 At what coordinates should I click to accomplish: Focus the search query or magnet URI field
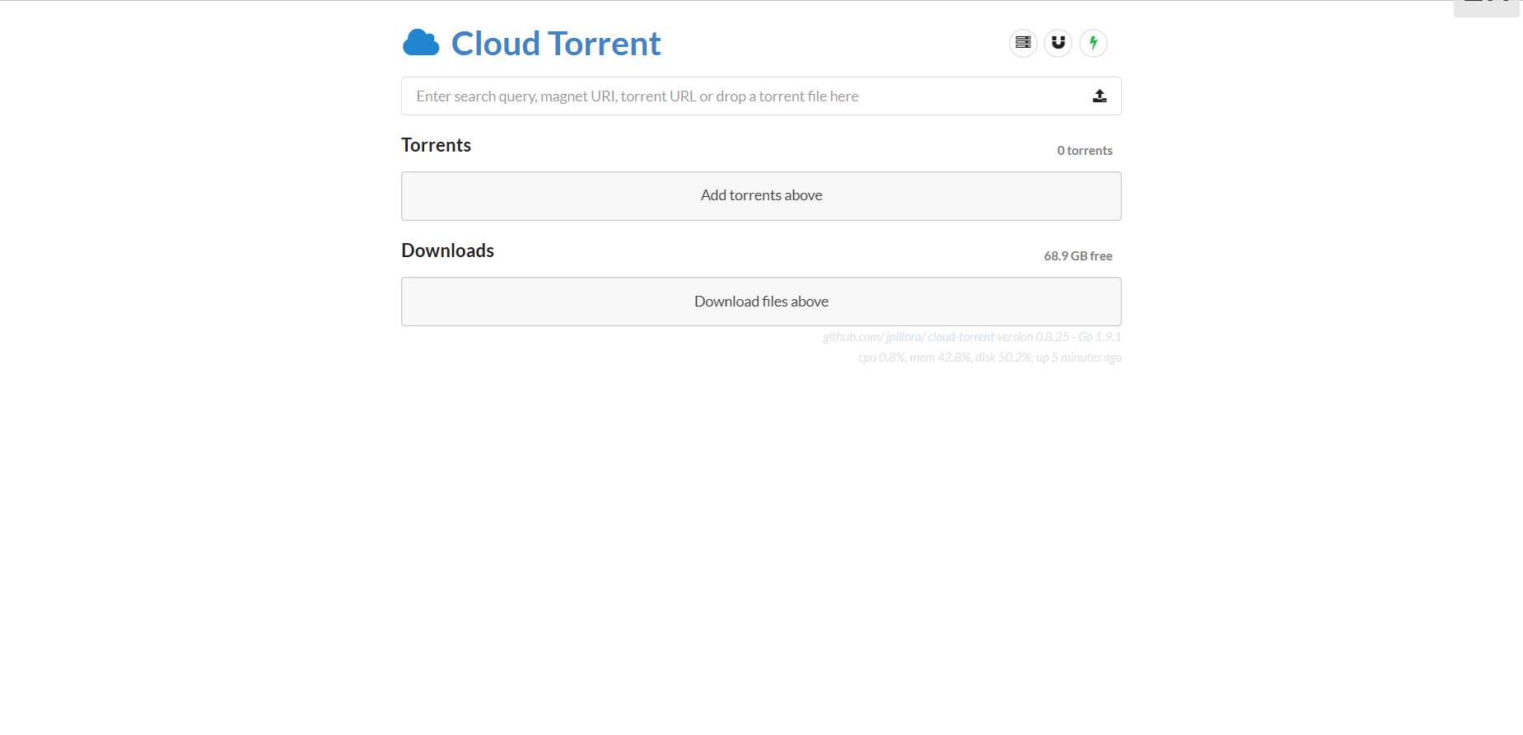pyautogui.click(x=741, y=96)
